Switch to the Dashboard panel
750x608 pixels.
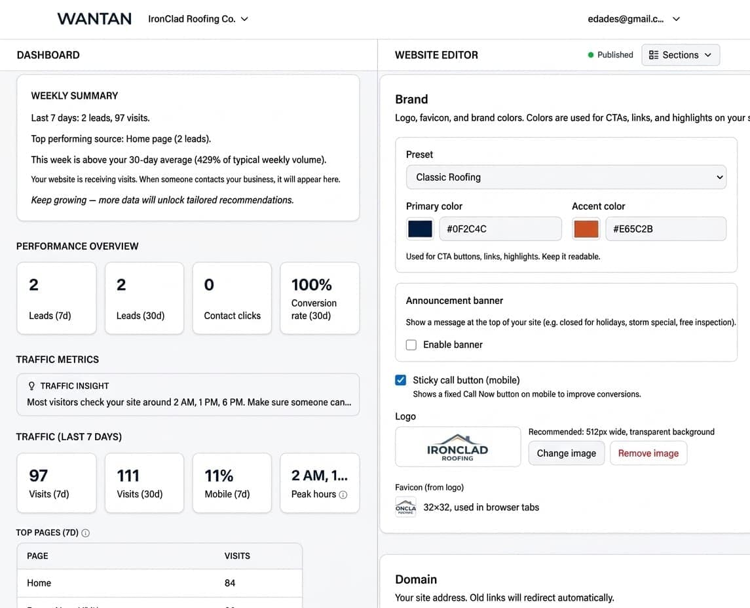coord(48,55)
